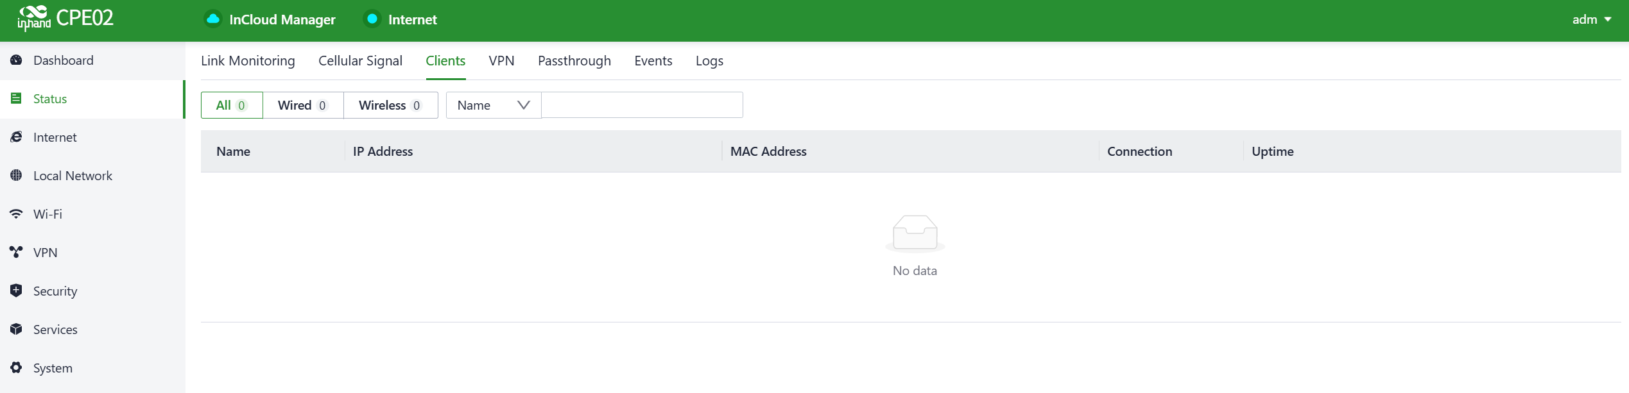Filter clients by Wireless connections
This screenshot has width=1629, height=393.
point(390,105)
